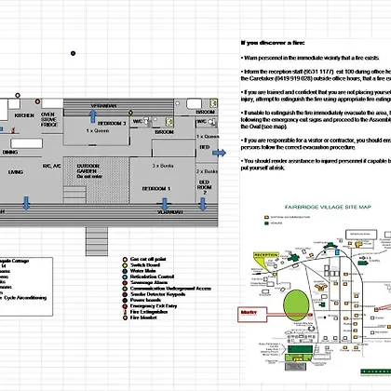
Task: Select the red fire extinguisher symbol in the kitchen
Action: coord(13,130)
